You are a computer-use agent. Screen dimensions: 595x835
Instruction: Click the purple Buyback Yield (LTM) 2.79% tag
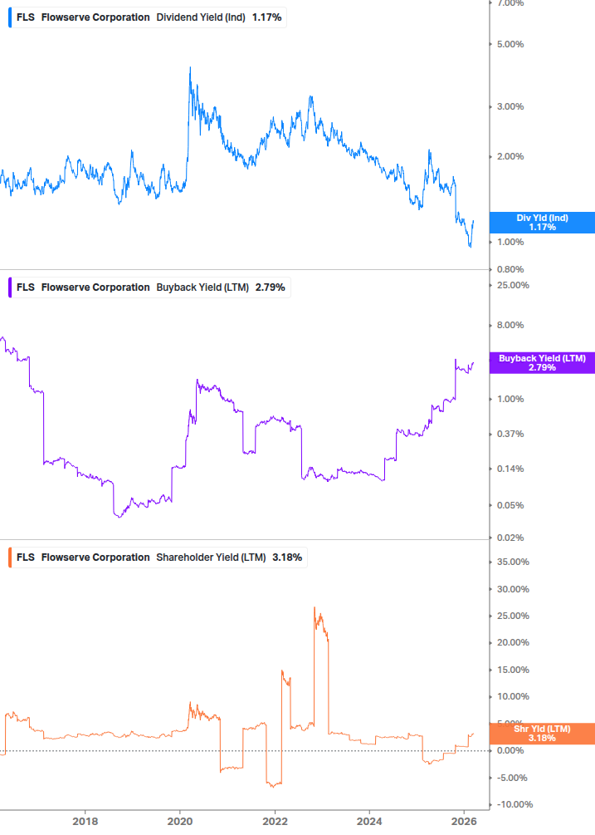[542, 363]
